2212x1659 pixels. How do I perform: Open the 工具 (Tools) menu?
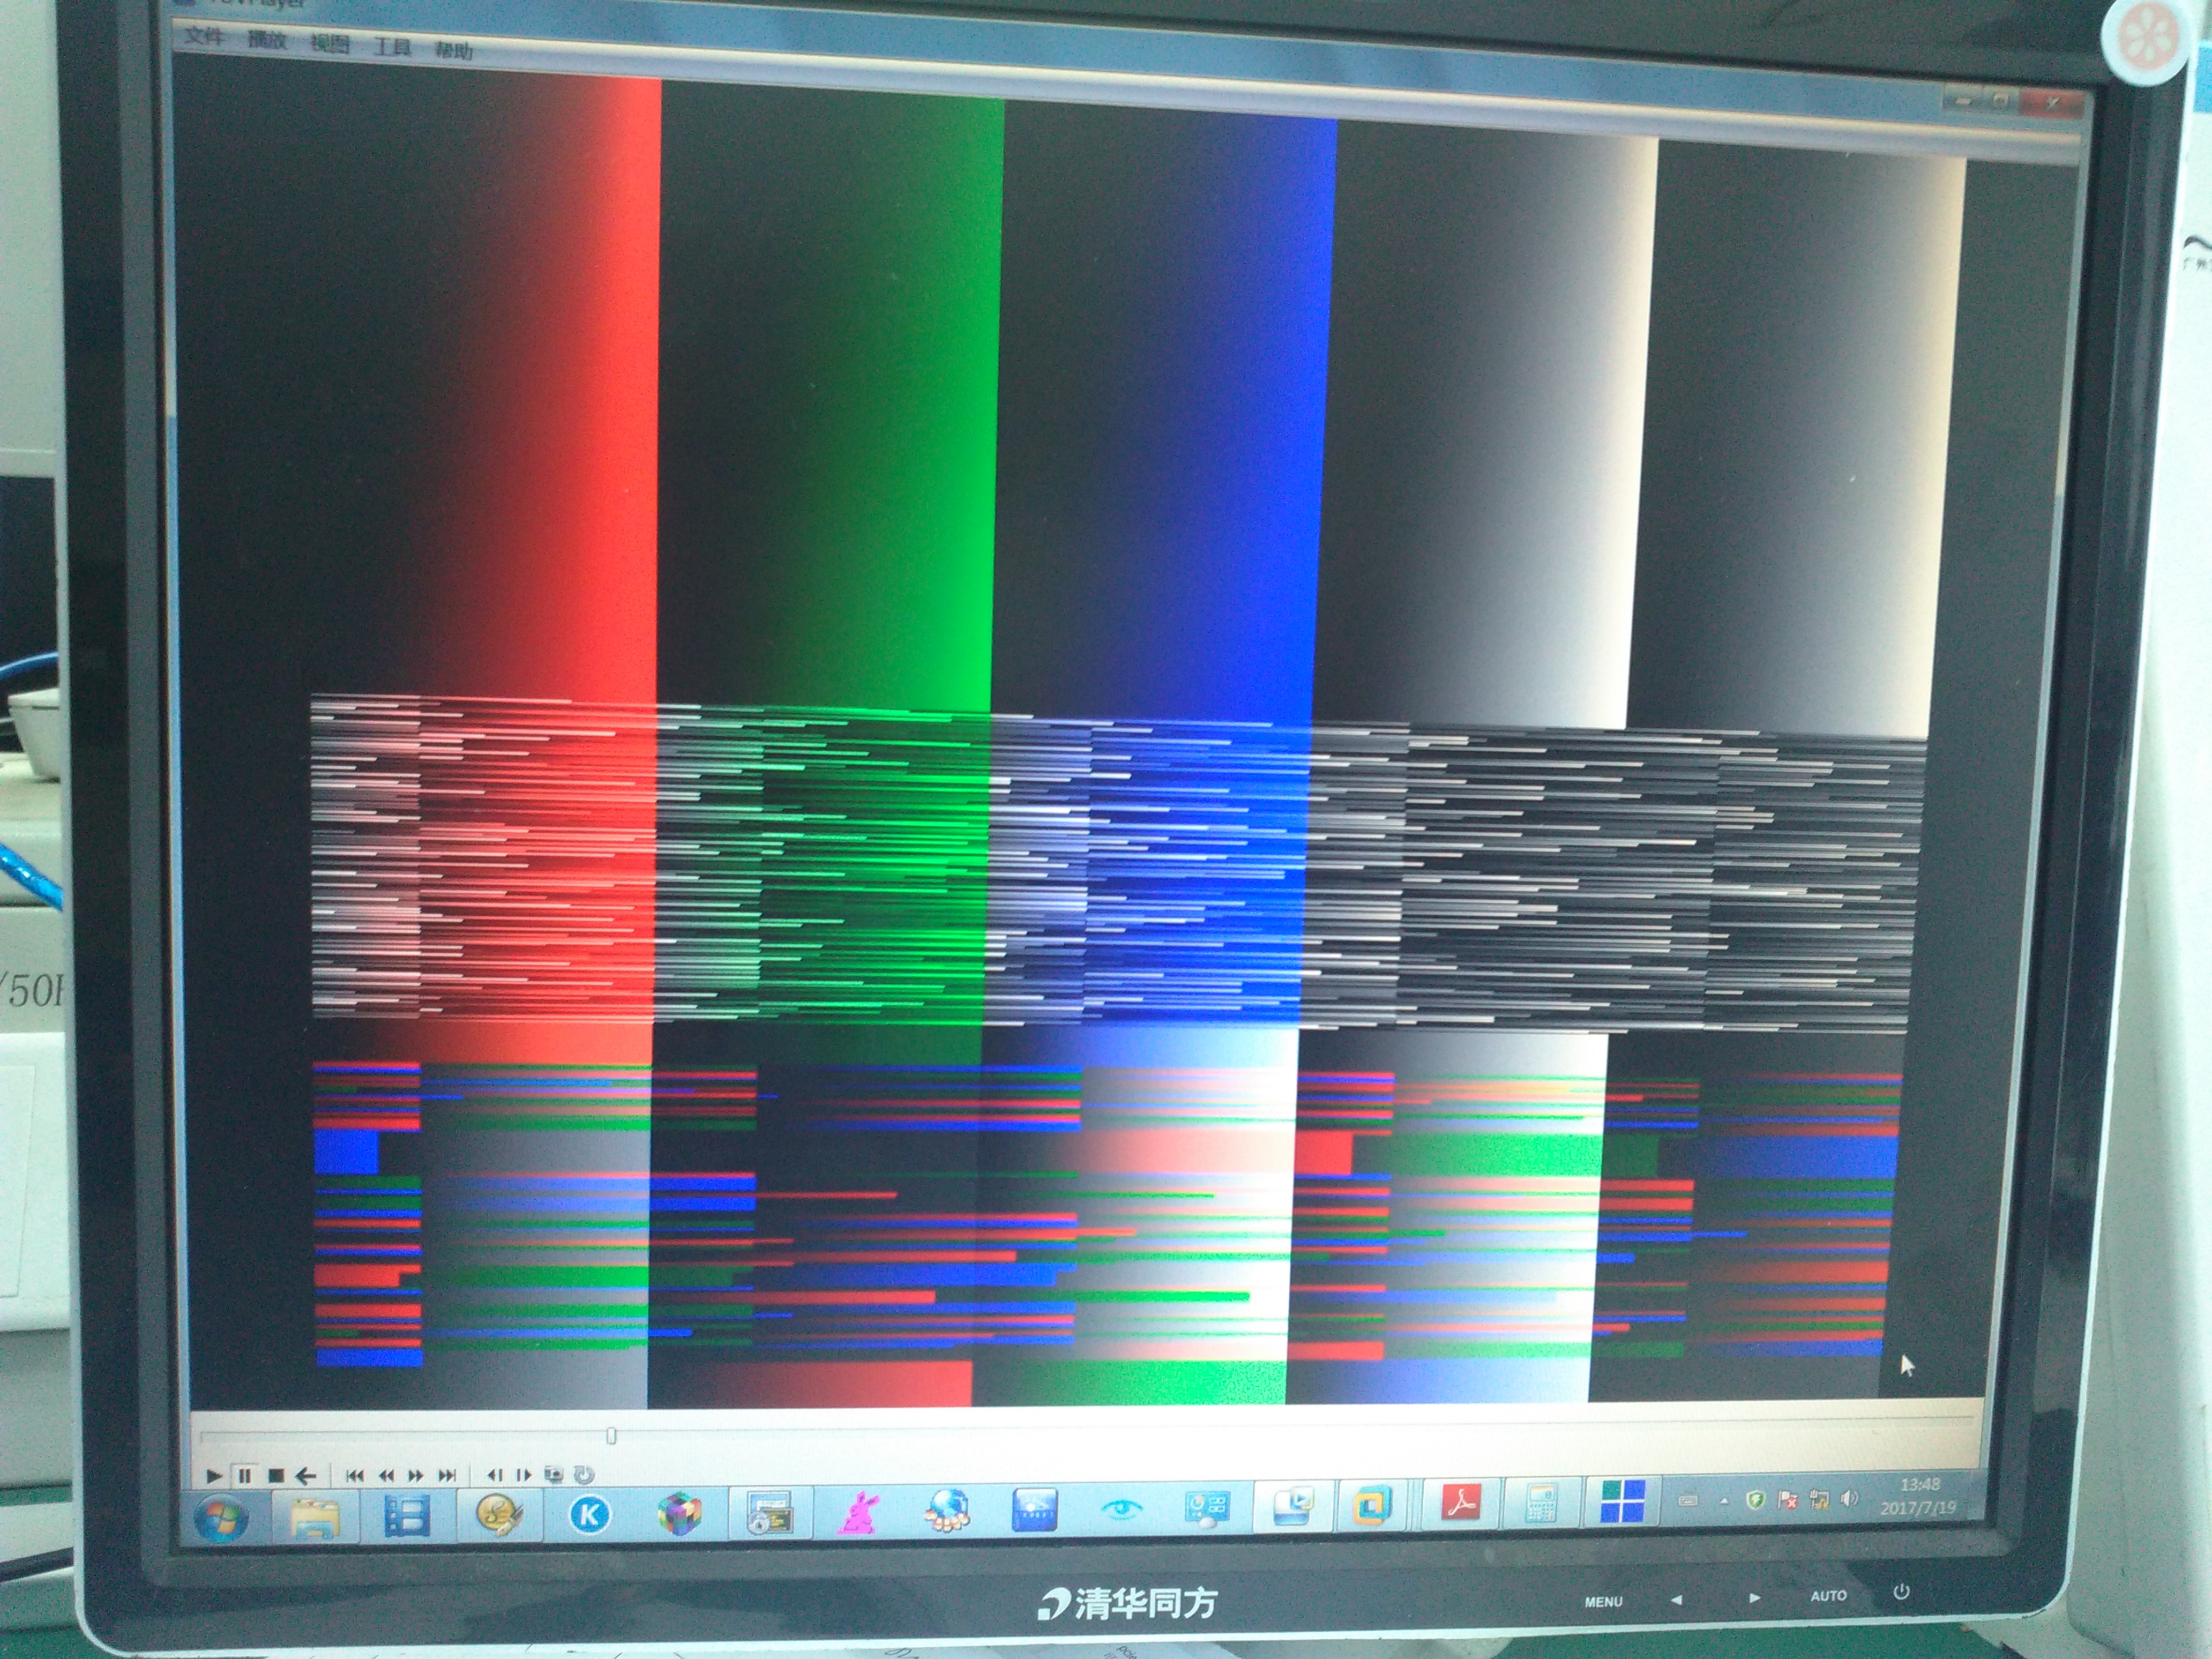point(392,46)
